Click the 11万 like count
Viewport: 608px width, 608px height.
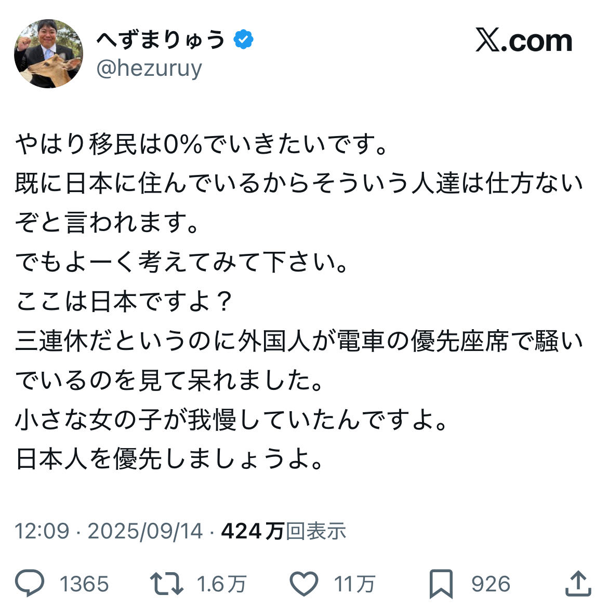[354, 584]
